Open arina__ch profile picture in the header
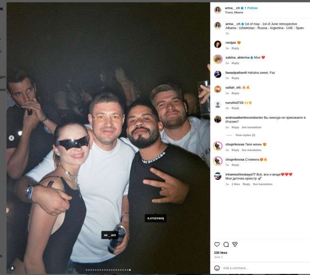 [218, 10]
